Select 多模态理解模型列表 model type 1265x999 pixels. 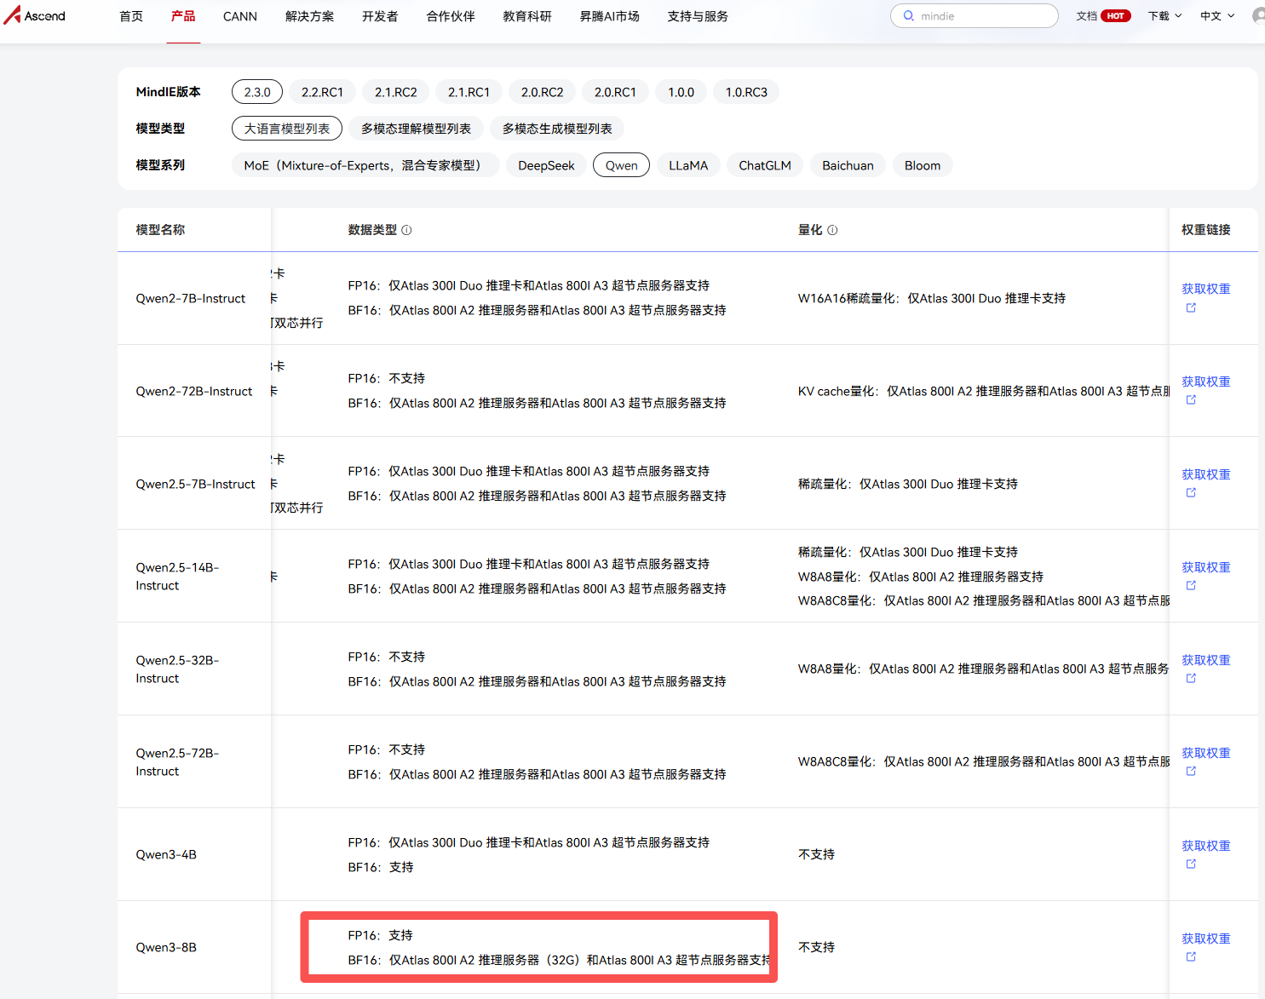pyautogui.click(x=417, y=129)
